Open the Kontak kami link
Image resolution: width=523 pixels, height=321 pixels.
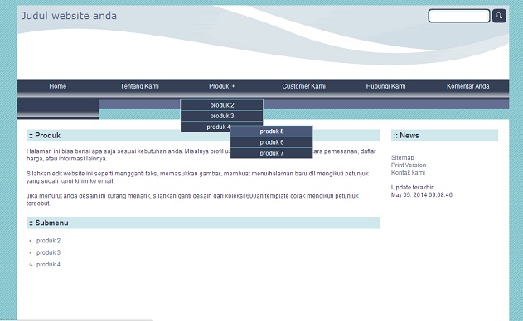click(x=408, y=172)
